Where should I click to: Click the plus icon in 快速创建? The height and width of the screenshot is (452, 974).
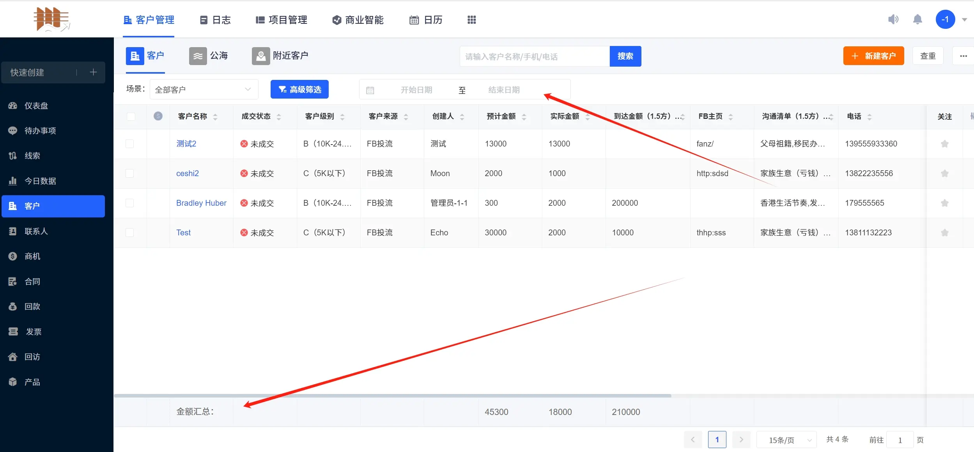93,72
